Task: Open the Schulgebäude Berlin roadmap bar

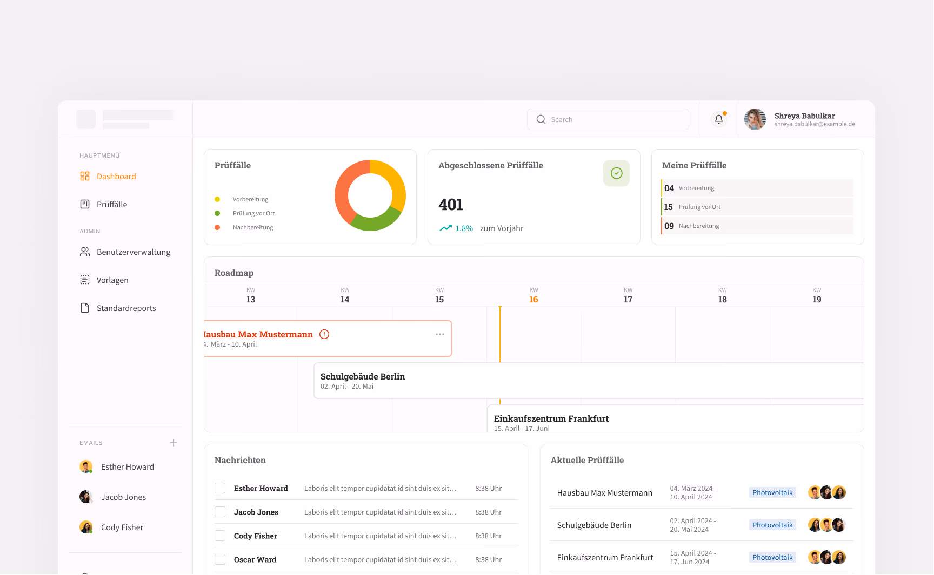Action: (x=589, y=381)
